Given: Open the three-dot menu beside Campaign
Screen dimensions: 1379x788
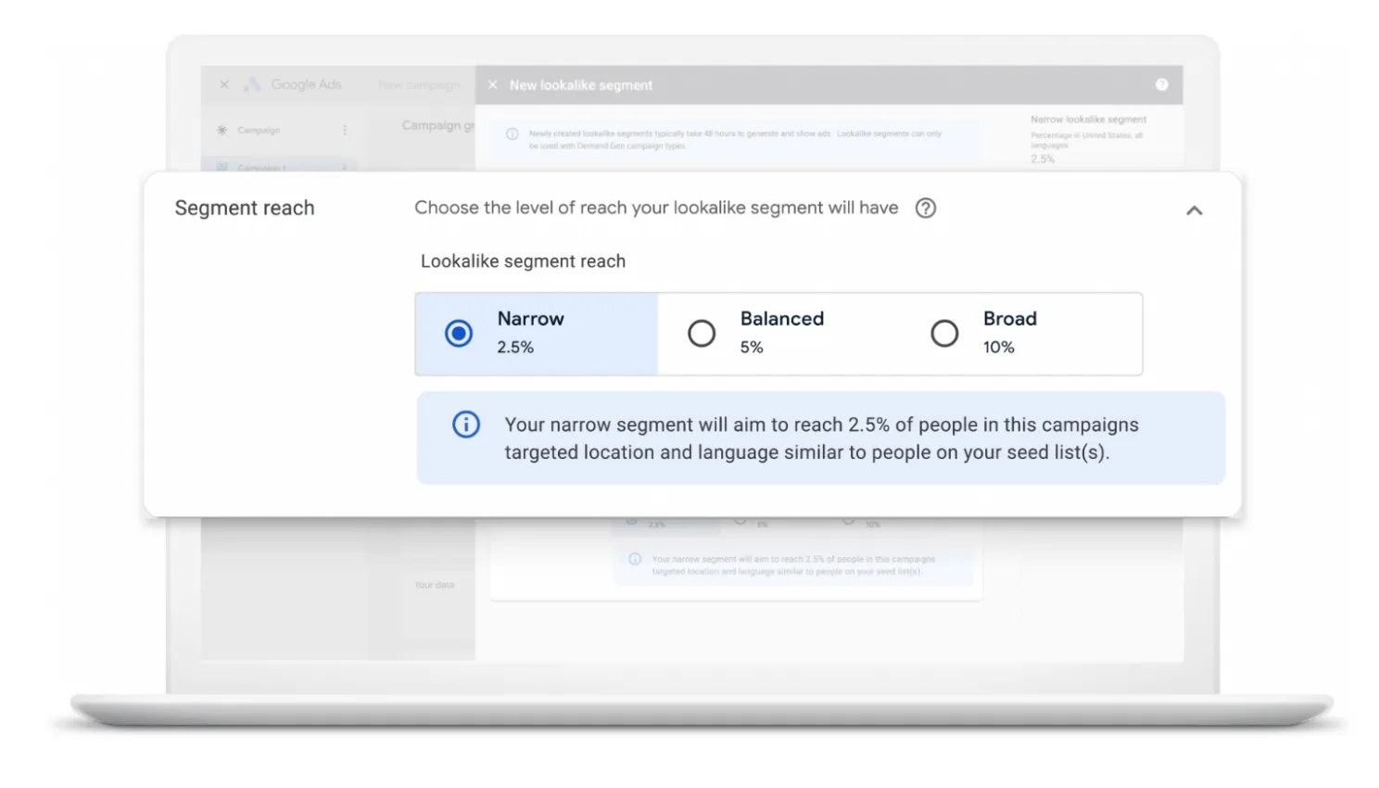Looking at the screenshot, I should click(345, 131).
